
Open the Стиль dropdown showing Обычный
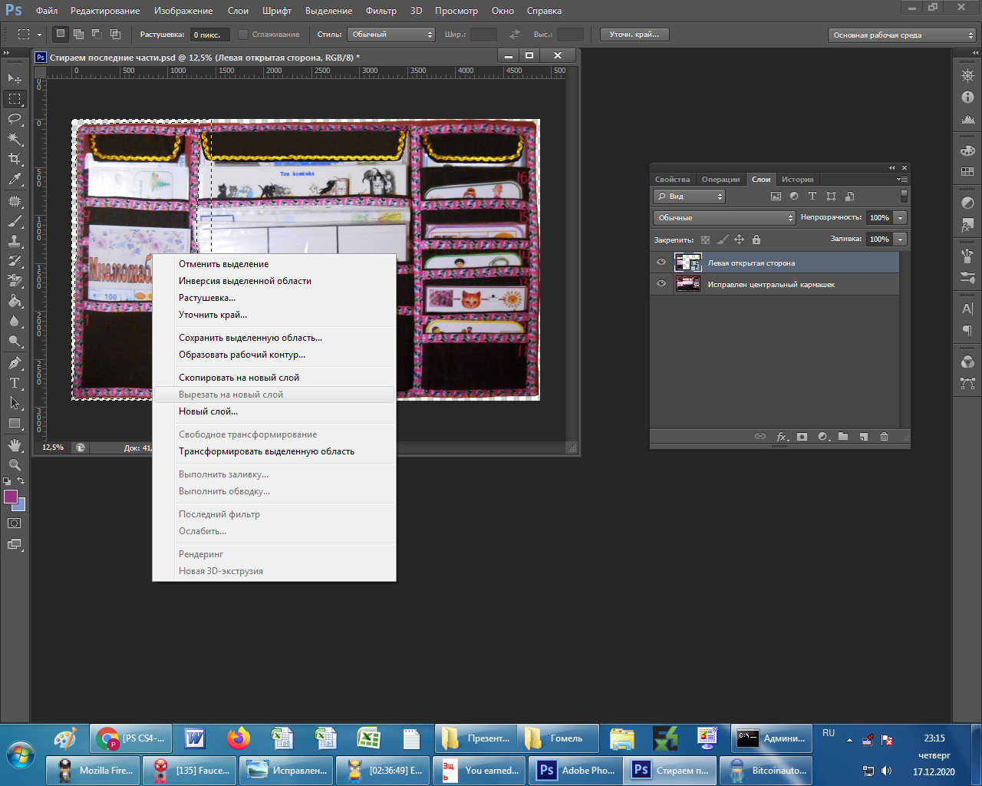click(391, 35)
